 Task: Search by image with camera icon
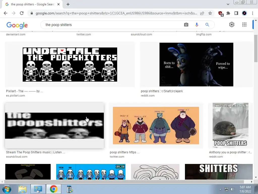[186, 25]
